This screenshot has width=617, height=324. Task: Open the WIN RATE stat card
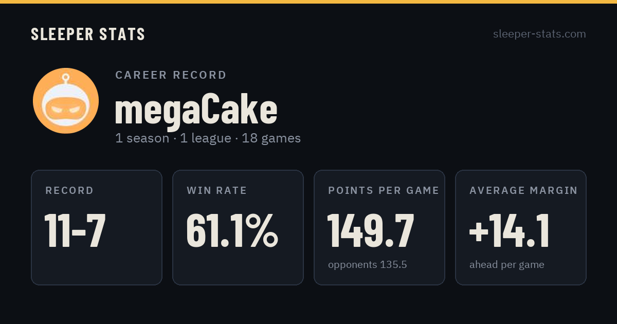[238, 227]
